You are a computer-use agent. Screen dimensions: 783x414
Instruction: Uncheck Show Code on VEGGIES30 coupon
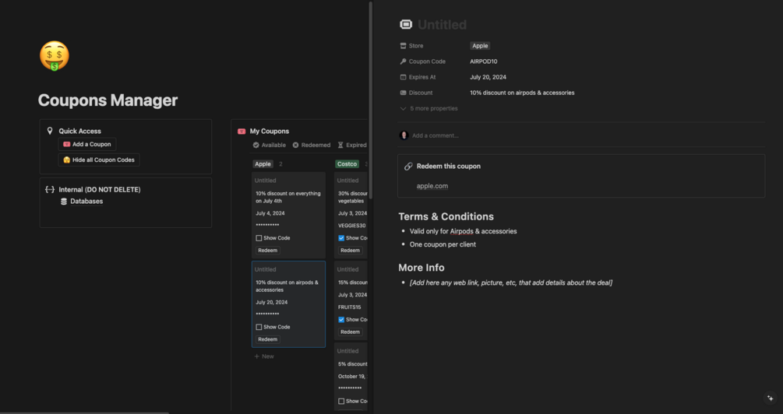pos(341,238)
